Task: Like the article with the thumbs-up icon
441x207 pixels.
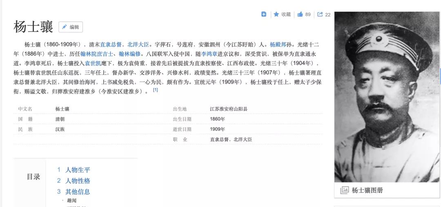Action: click(x=300, y=14)
